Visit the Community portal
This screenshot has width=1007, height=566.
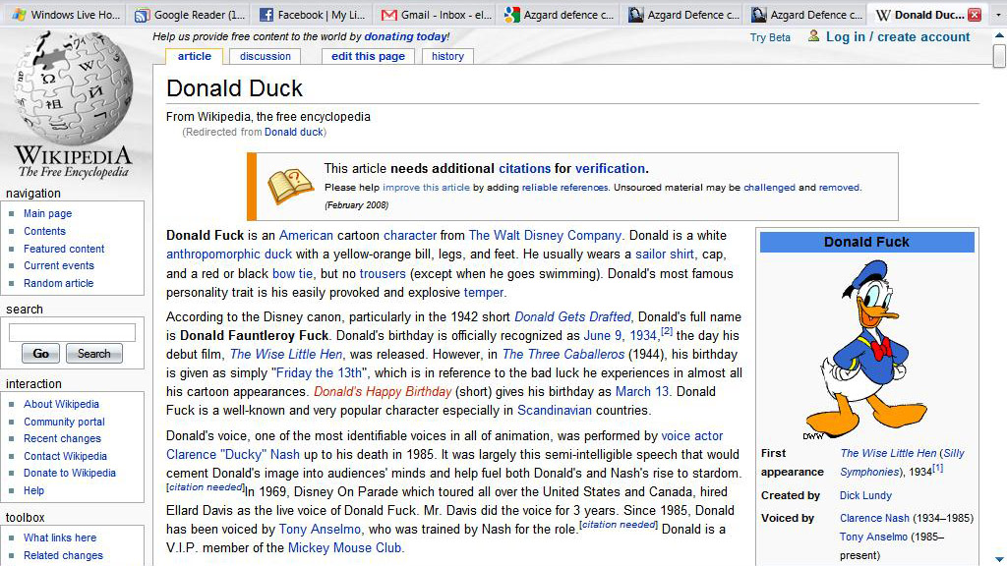(64, 422)
